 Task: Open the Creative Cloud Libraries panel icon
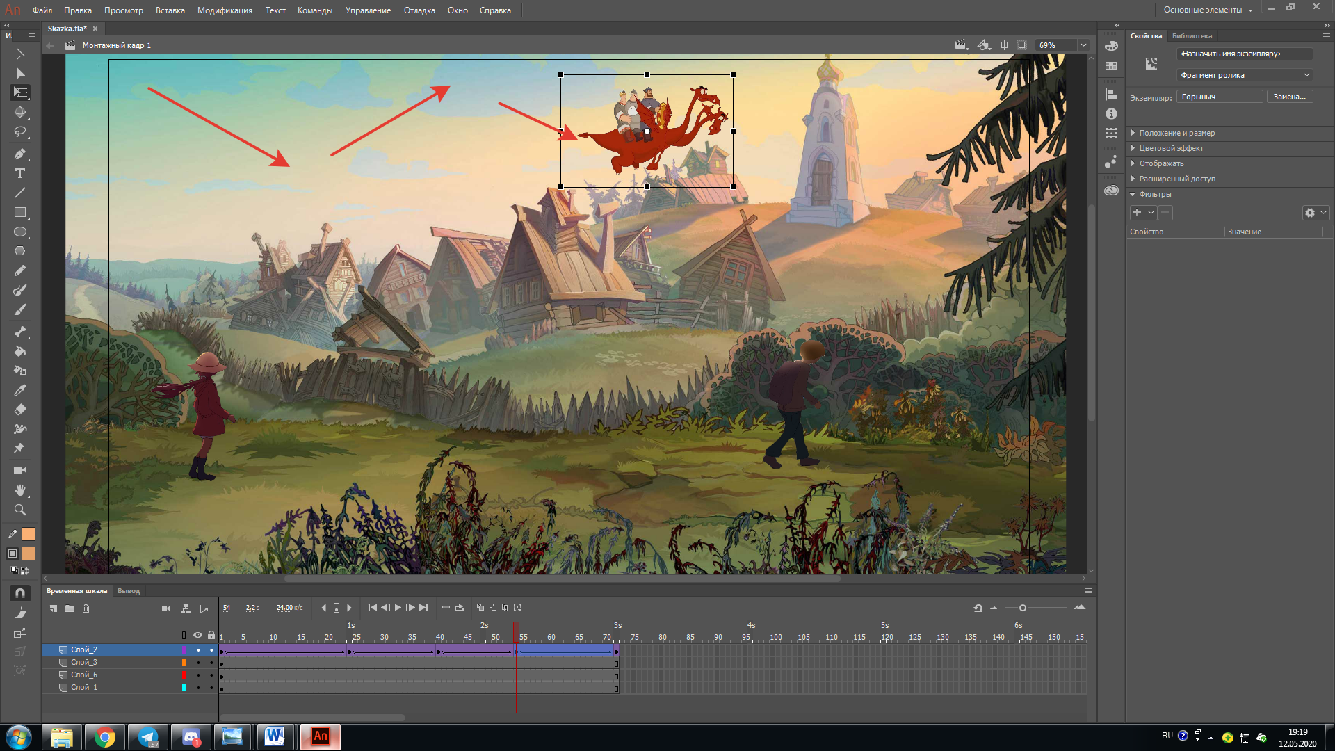point(1111,190)
